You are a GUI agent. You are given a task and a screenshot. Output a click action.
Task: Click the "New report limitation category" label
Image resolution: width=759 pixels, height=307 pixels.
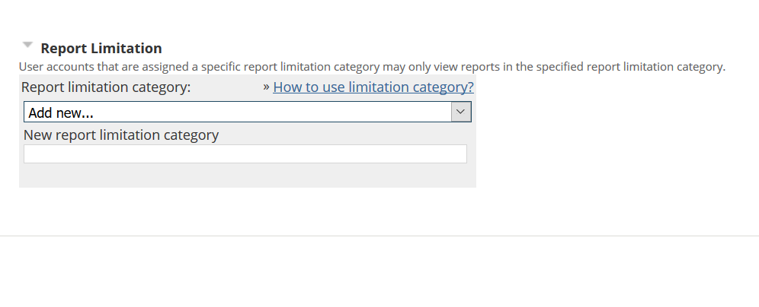pyautogui.click(x=121, y=135)
